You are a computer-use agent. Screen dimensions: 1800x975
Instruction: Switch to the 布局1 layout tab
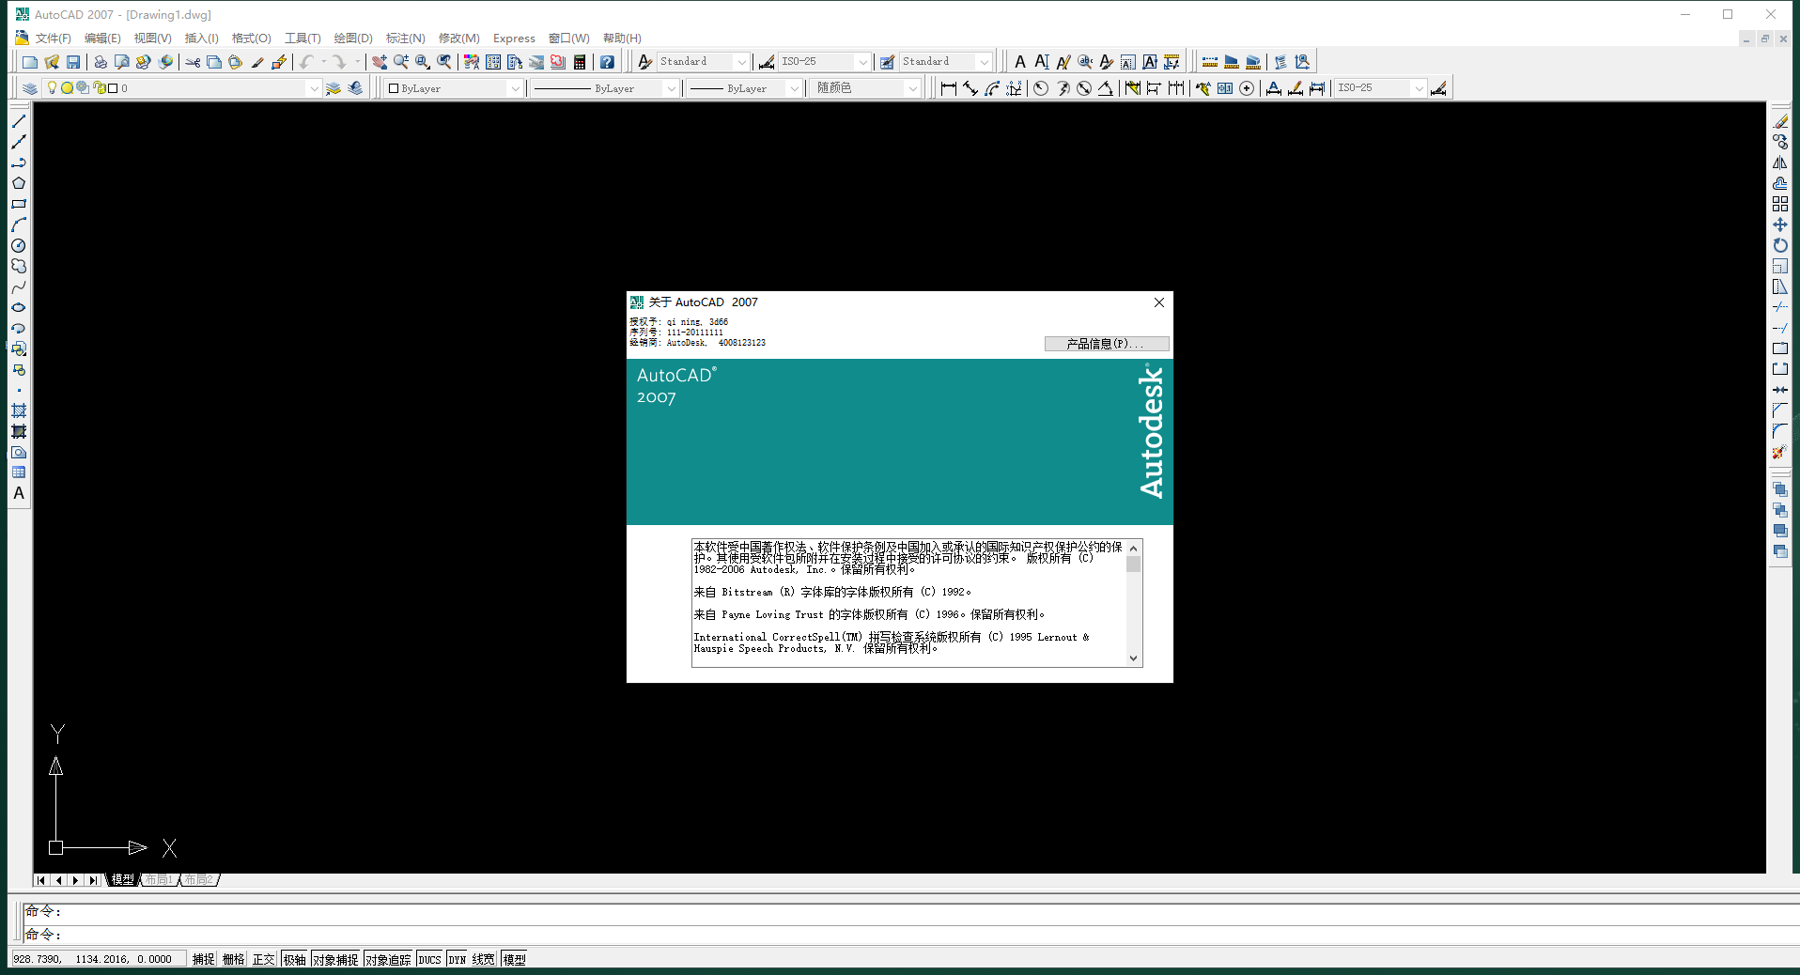(160, 880)
